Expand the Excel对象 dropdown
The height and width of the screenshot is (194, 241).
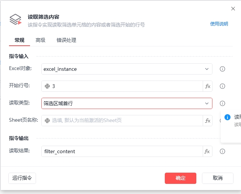click(207, 69)
